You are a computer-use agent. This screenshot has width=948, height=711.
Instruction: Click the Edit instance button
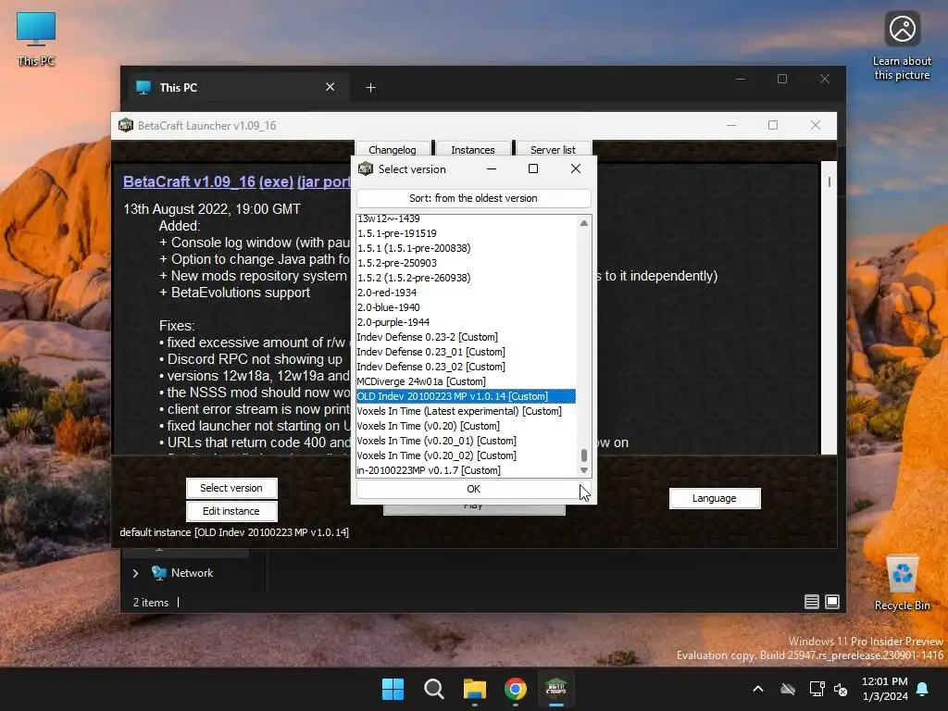[231, 511]
